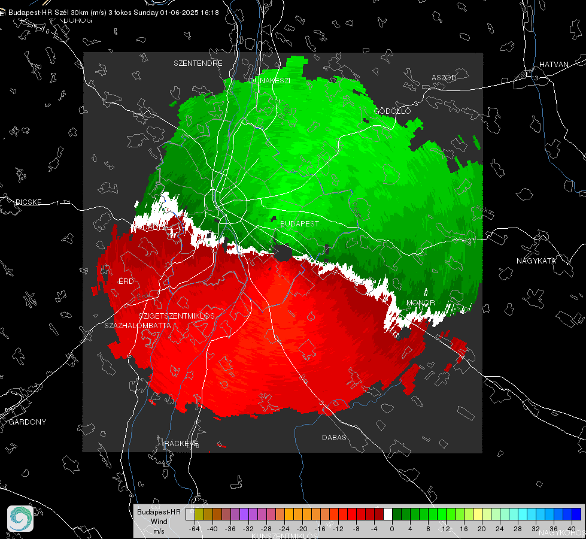Click the legend value '0'
This screenshot has height=539, width=586.
click(392, 529)
